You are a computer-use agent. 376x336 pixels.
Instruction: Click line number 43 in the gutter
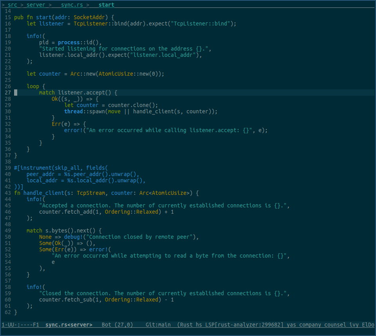tap(8, 193)
